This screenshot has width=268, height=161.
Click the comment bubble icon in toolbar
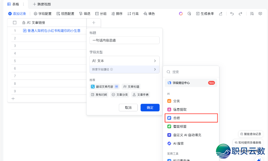click(260, 14)
